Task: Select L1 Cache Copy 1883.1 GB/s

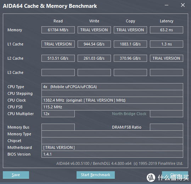Action: (130, 44)
